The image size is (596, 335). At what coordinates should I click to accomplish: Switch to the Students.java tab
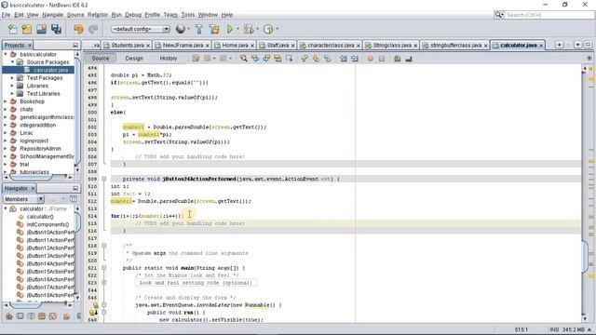tap(128, 46)
